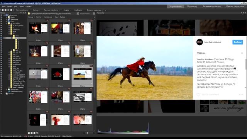This screenshot has width=247, height=139.
Task: Open the Импорт dropdown
Action: click(x=36, y=10)
